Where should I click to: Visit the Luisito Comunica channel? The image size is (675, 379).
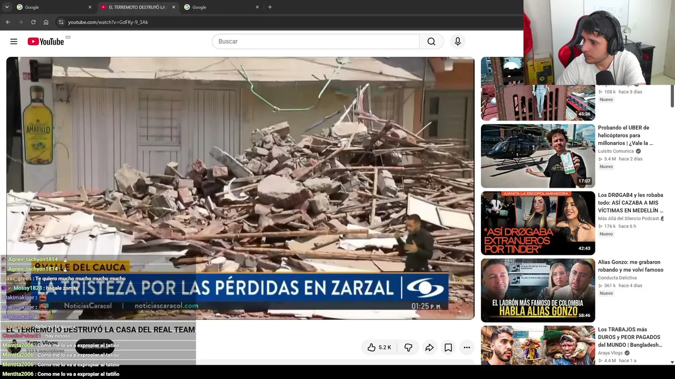pyautogui.click(x=616, y=151)
